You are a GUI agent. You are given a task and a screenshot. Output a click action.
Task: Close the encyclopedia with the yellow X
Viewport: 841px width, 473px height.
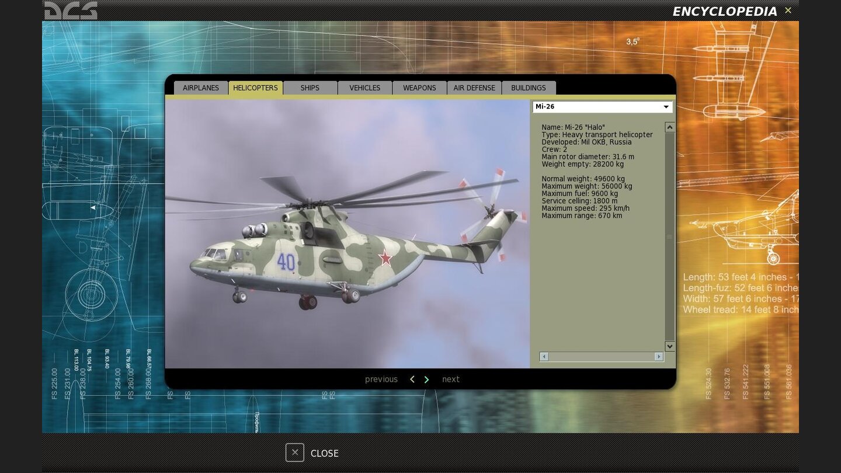point(788,11)
